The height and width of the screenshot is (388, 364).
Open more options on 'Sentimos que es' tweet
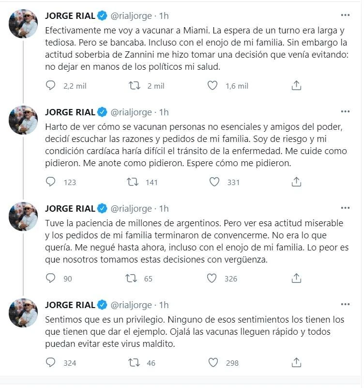point(345,304)
